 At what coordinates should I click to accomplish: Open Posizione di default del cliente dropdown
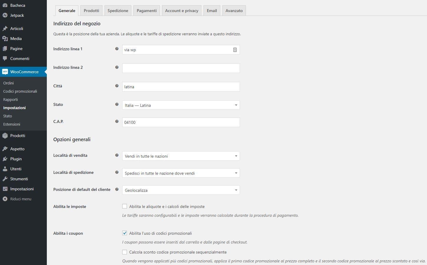181,190
